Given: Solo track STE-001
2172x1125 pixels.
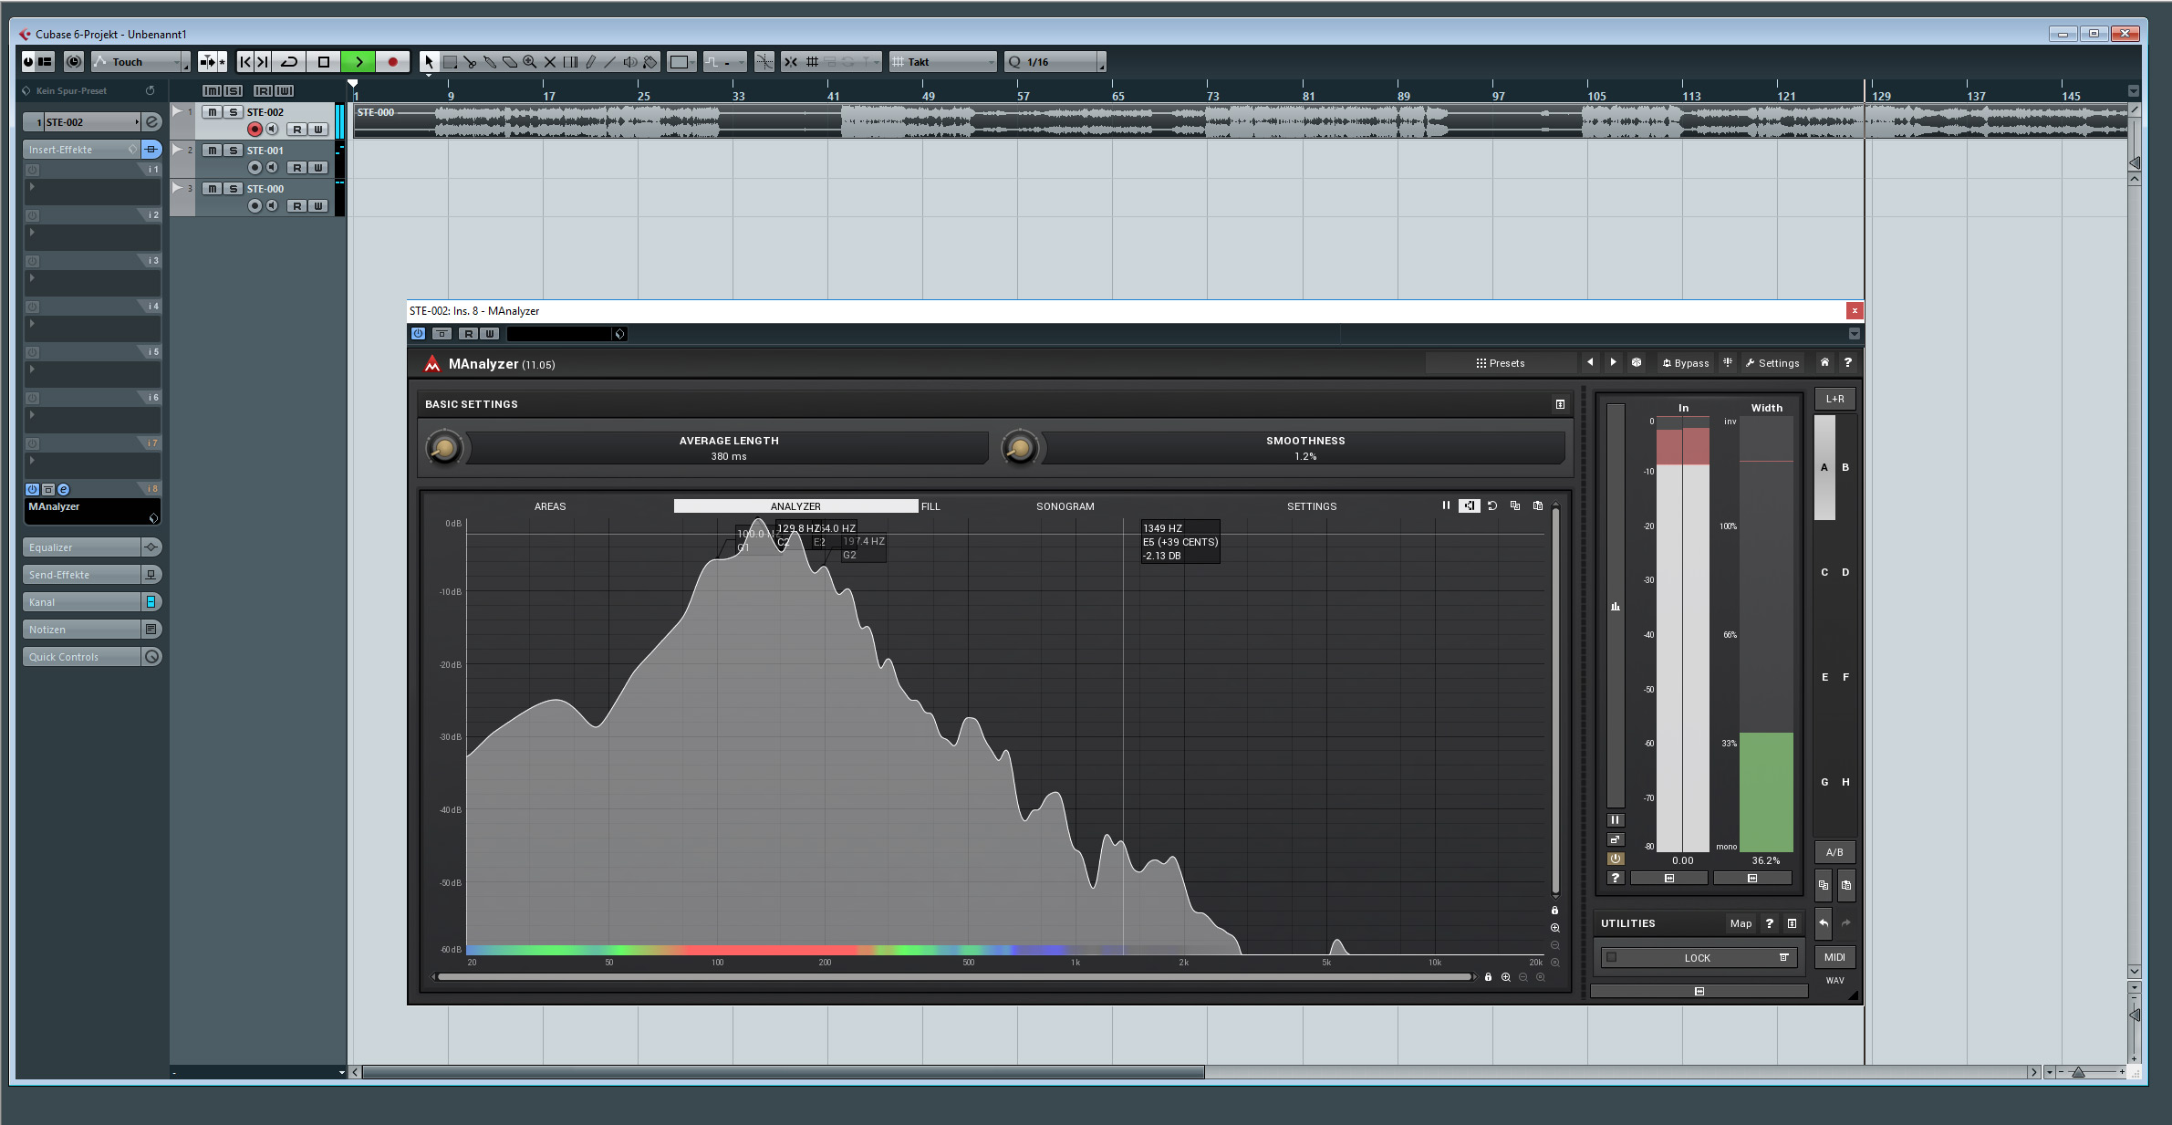Looking at the screenshot, I should pos(233,151).
